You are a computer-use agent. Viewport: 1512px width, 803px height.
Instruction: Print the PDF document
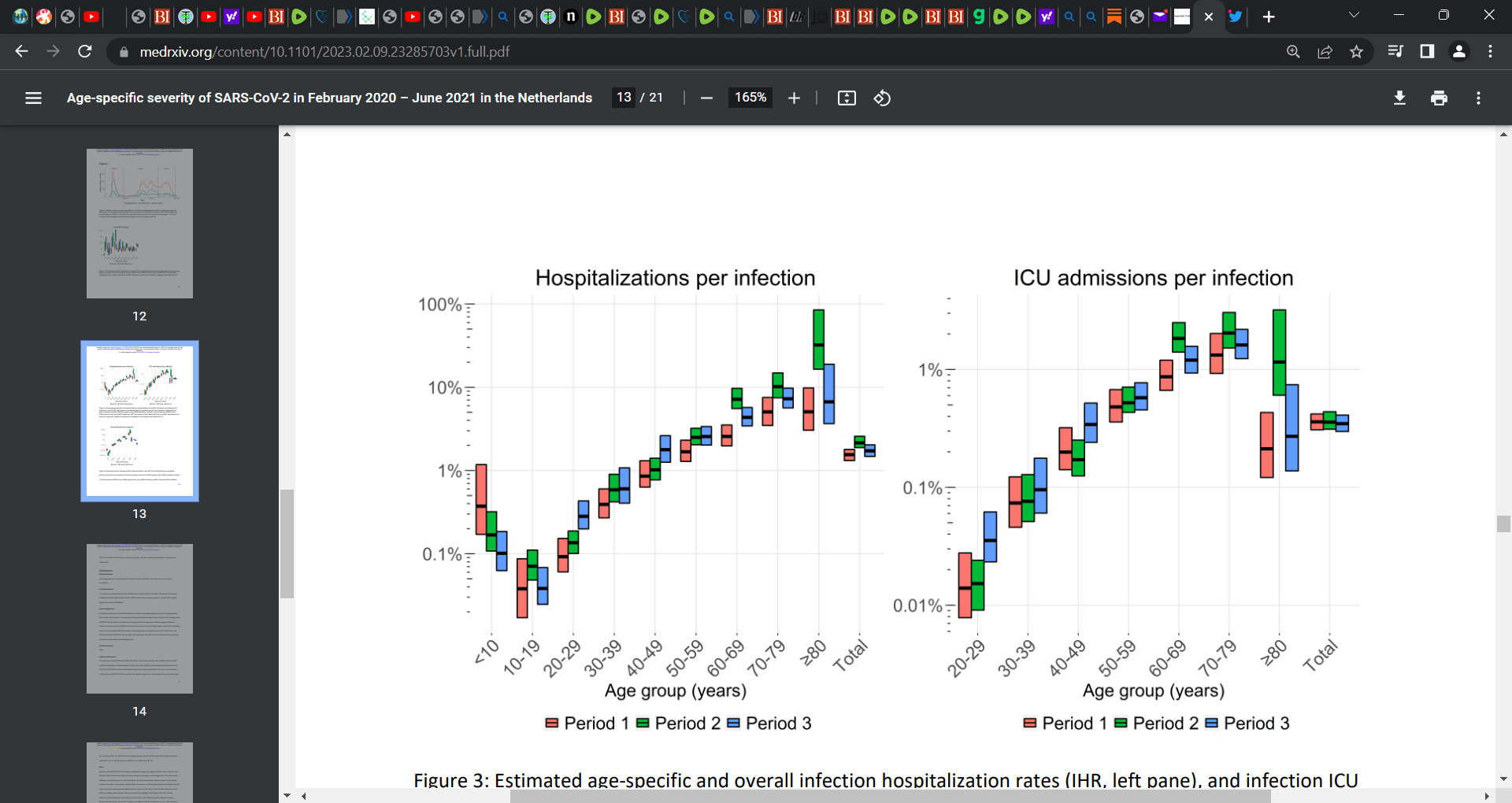(1439, 98)
